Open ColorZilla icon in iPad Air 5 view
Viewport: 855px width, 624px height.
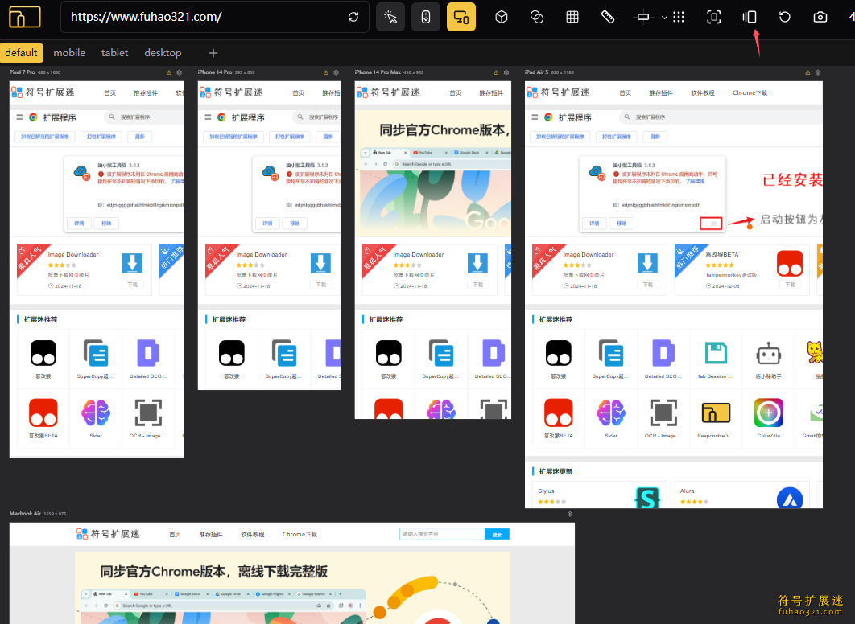pos(768,413)
